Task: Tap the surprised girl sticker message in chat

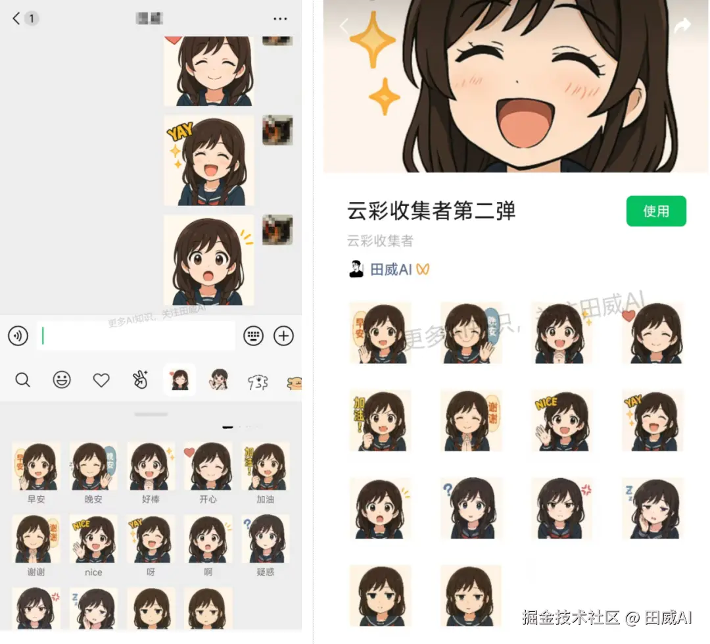Action: (x=209, y=260)
